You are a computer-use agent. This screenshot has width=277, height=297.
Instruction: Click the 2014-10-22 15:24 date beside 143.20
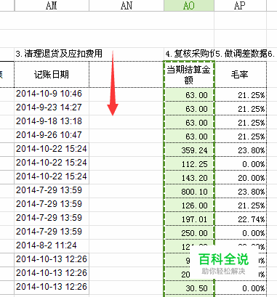[52, 176]
